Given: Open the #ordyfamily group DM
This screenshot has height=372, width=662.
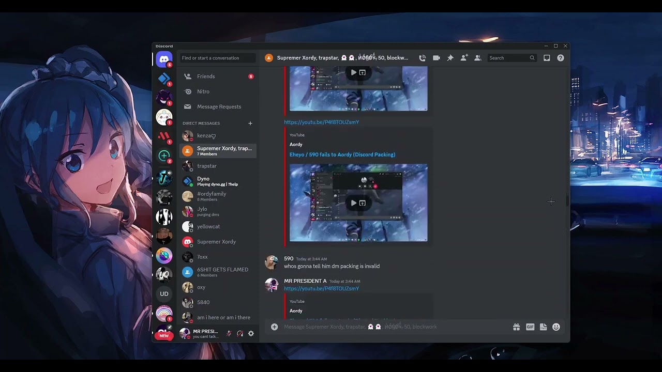Looking at the screenshot, I should pos(218,196).
